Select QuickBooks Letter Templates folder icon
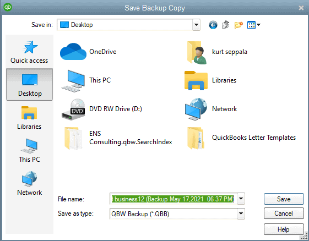Image resolution: width=309 pixels, height=241 pixels. (x=196, y=138)
